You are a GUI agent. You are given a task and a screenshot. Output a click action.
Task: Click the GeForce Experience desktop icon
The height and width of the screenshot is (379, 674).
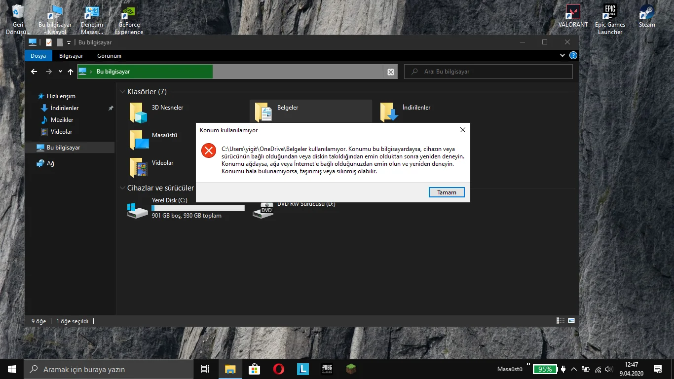tap(129, 20)
